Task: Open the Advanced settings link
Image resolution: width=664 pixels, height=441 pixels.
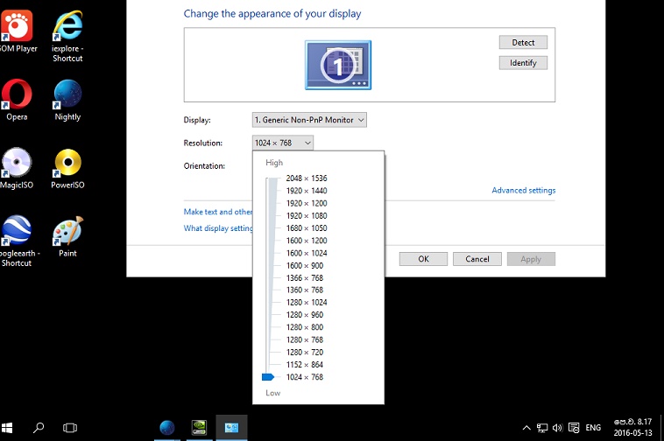Action: pyautogui.click(x=524, y=190)
